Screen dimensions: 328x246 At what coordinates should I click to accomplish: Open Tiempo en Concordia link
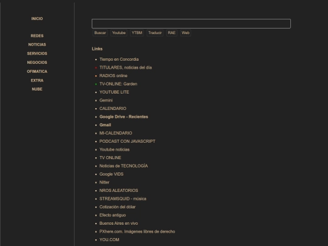(x=119, y=60)
